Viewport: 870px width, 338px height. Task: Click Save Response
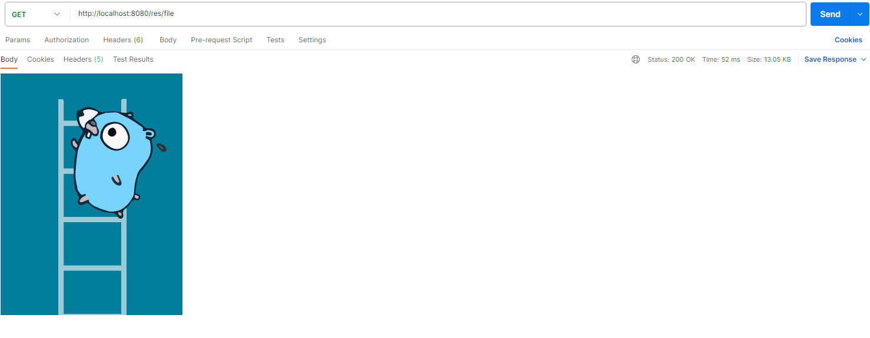[x=830, y=59]
